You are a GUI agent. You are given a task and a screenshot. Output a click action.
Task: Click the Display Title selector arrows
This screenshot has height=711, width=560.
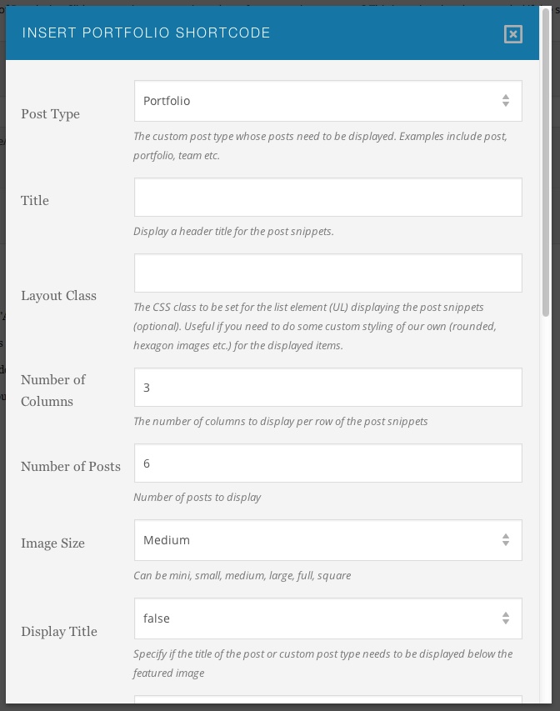pos(506,618)
